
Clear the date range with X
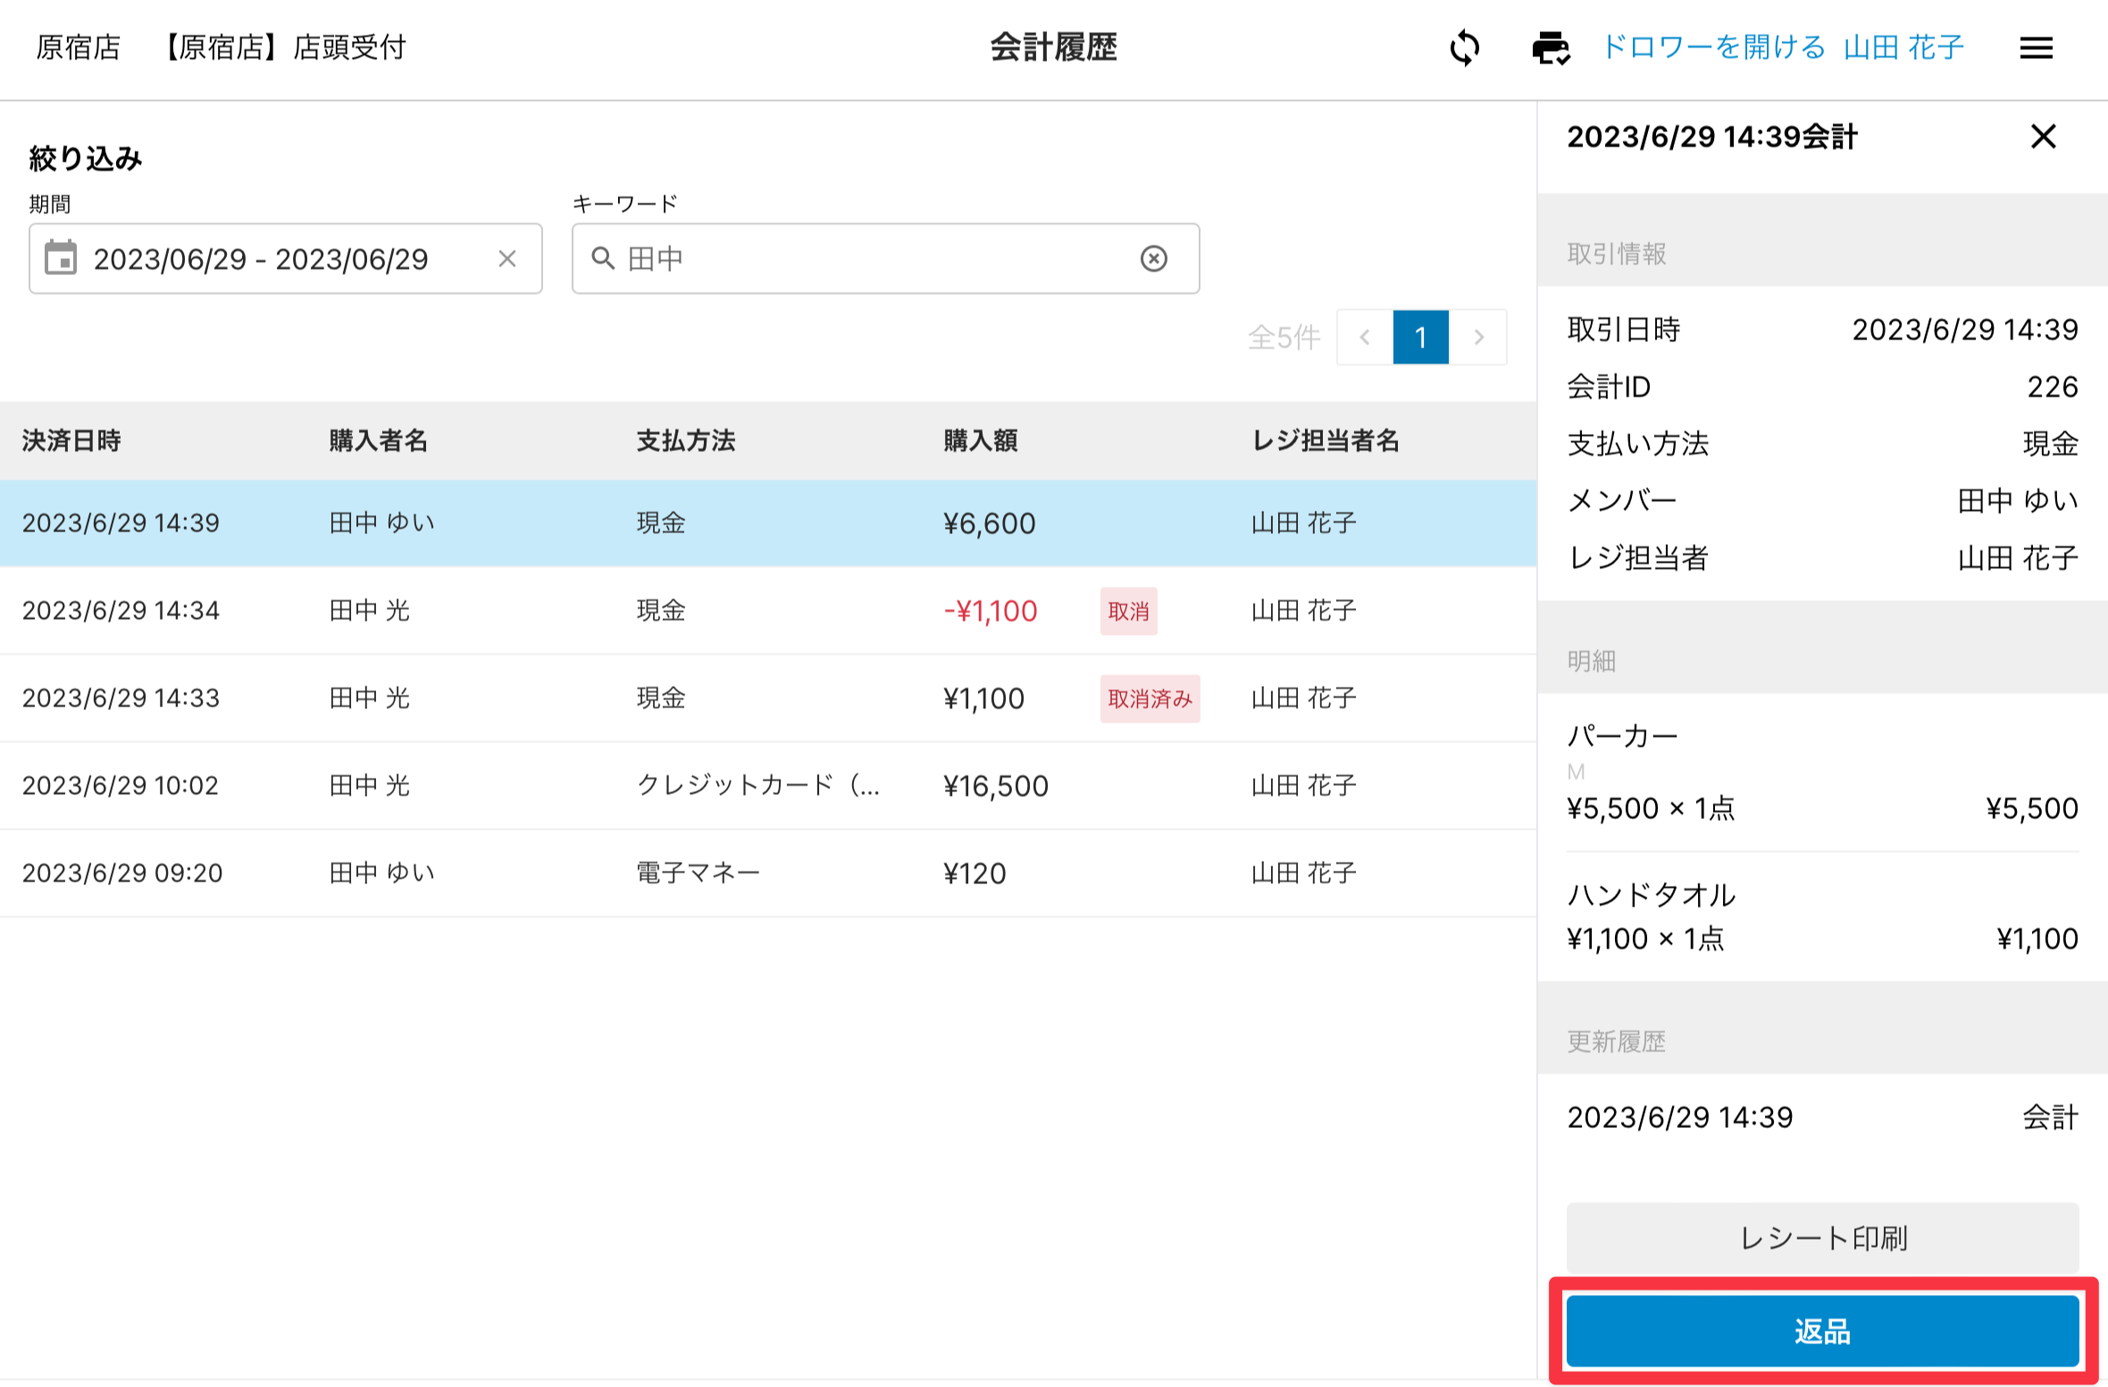click(x=506, y=259)
